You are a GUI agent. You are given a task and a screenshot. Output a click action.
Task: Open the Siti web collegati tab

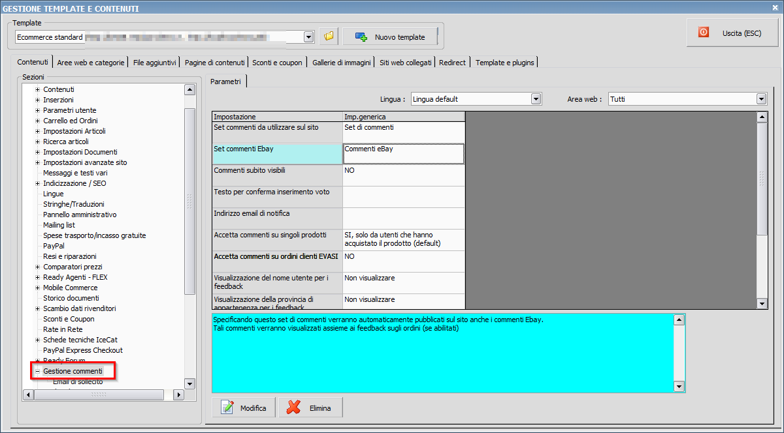click(x=406, y=63)
